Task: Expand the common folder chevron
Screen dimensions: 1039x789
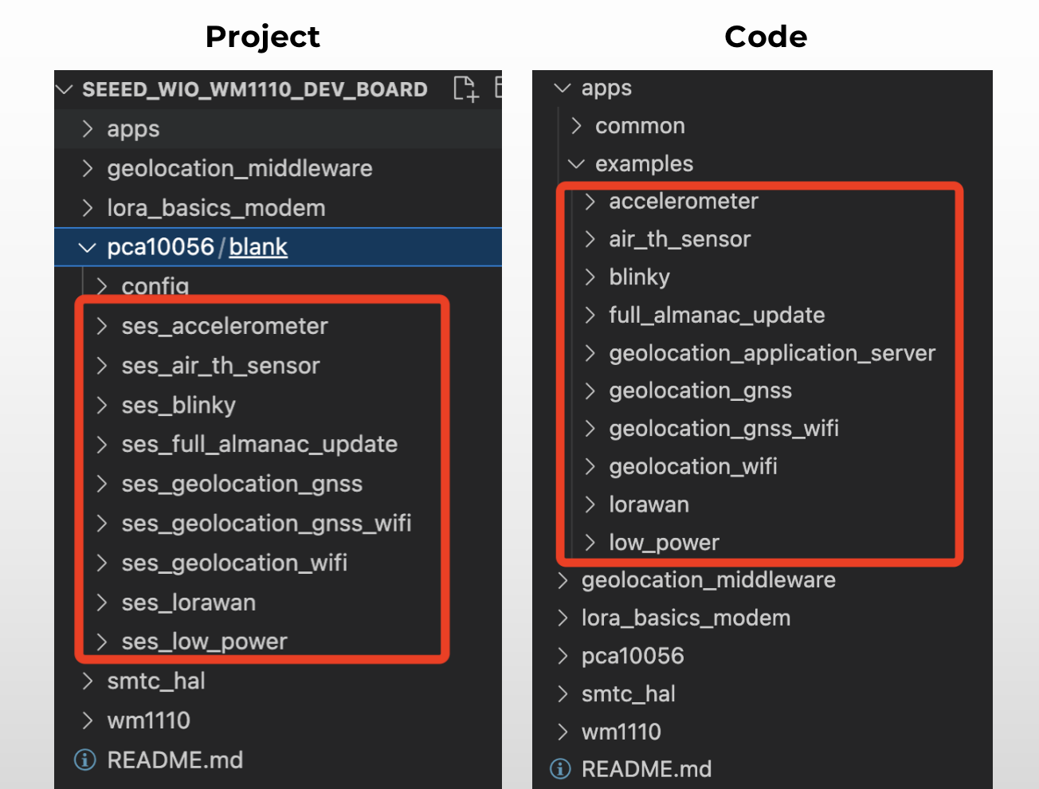Action: click(576, 126)
